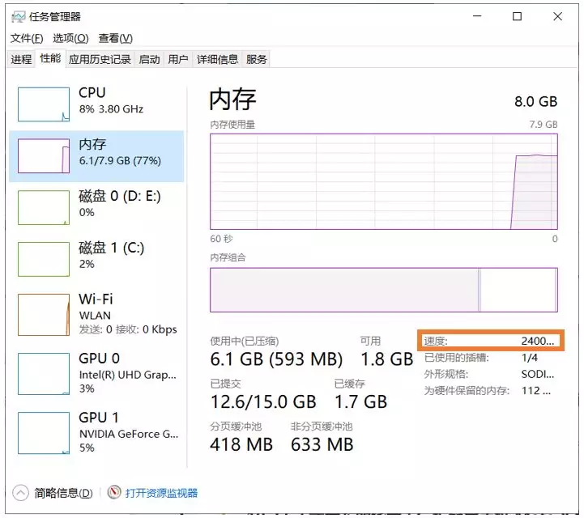The width and height of the screenshot is (584, 518).
Task: Switch to the 启动 tab
Action: pyautogui.click(x=149, y=59)
